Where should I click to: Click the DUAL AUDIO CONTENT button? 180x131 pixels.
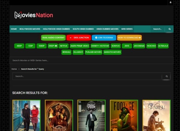click(53, 38)
